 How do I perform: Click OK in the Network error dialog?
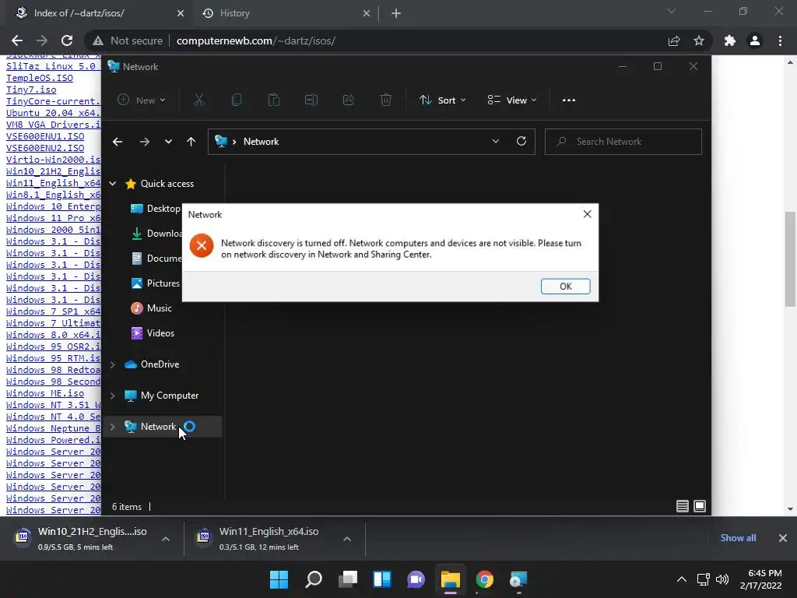[x=565, y=287]
